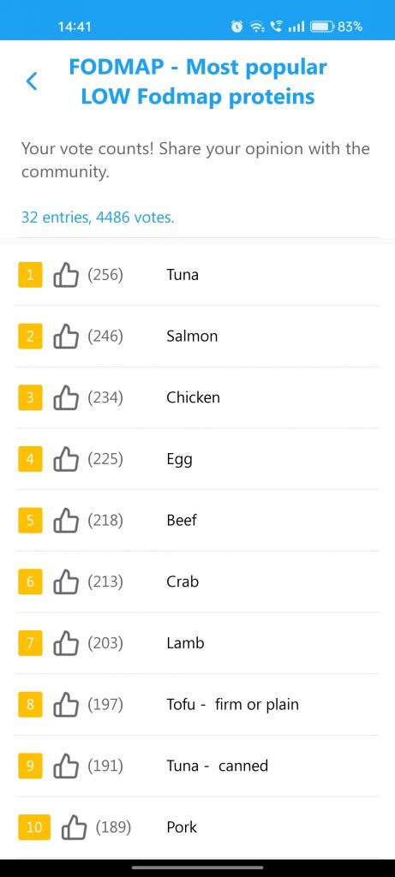Tap the battery indicator in status bar
Image resolution: width=395 pixels, height=877 pixels.
pos(323,27)
